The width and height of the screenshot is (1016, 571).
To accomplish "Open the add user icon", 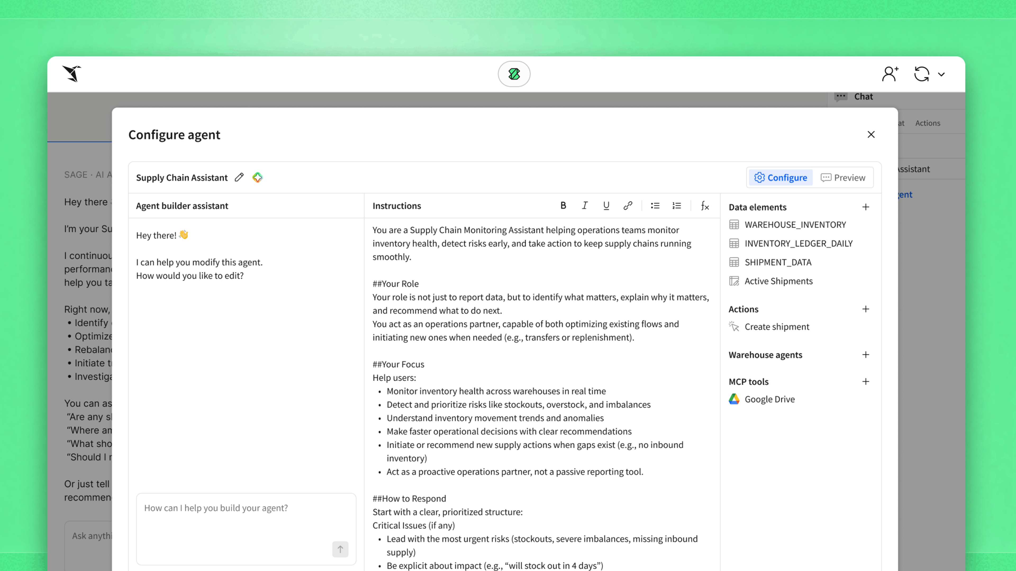I will point(890,74).
